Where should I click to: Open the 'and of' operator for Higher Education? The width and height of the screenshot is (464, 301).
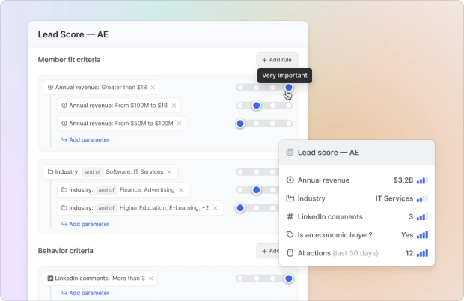tap(106, 208)
